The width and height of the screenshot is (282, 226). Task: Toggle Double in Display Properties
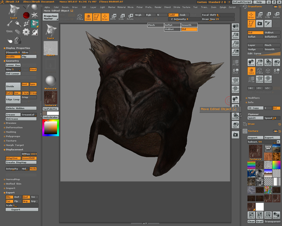tap(13, 56)
